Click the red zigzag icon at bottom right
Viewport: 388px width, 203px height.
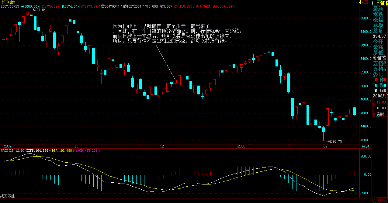380,200
